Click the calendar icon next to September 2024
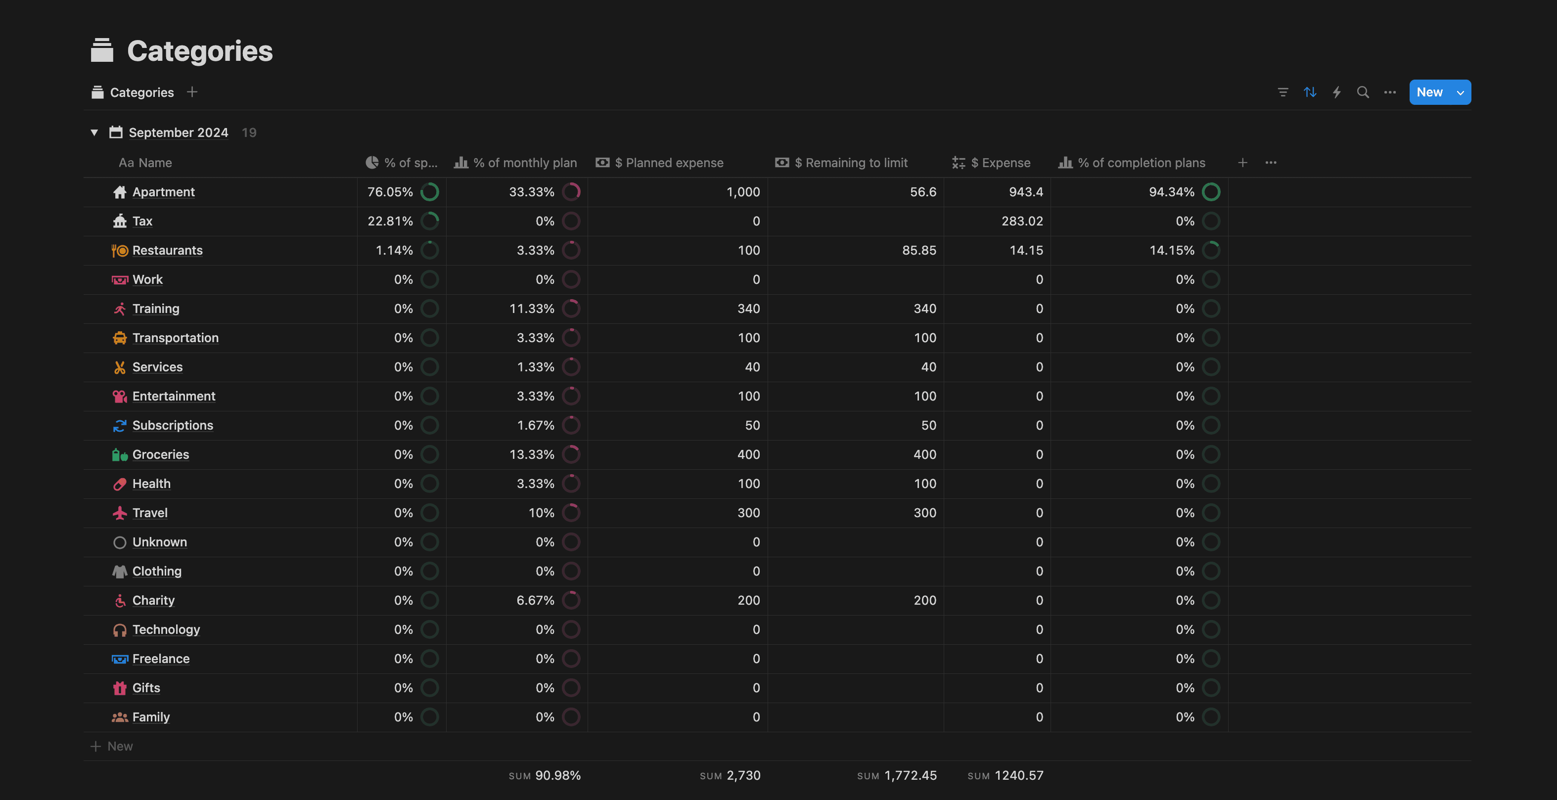 [115, 133]
